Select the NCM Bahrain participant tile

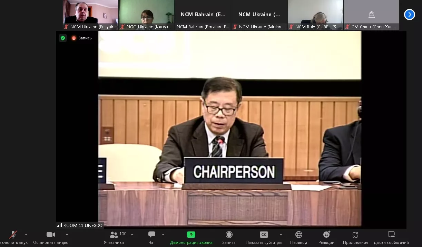(203, 15)
